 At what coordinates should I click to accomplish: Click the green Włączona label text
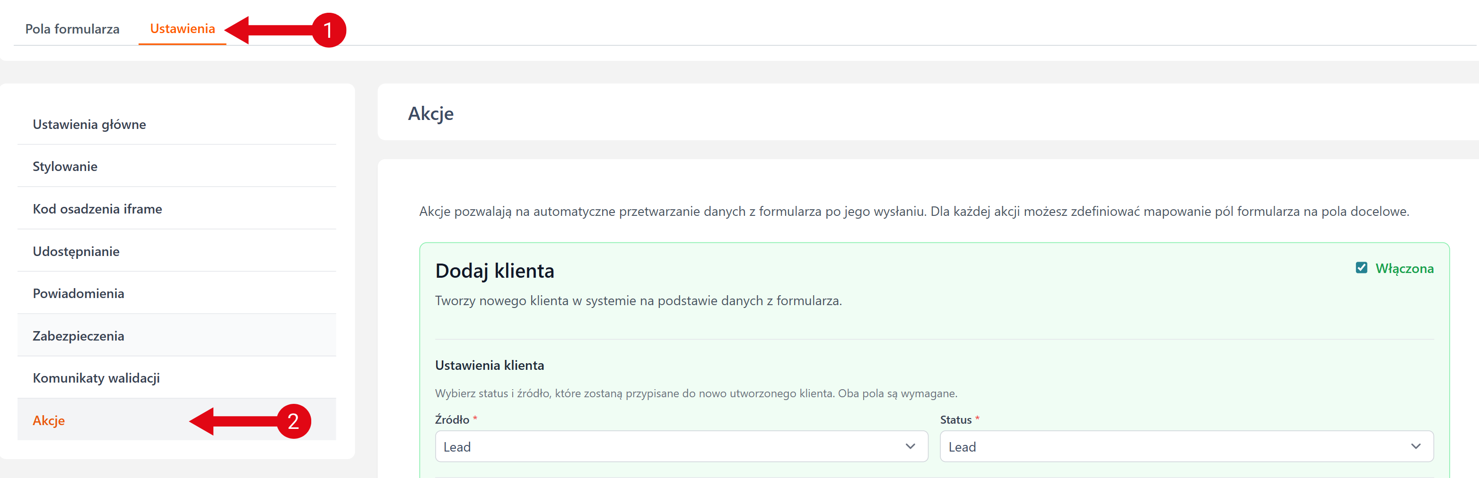(x=1404, y=268)
